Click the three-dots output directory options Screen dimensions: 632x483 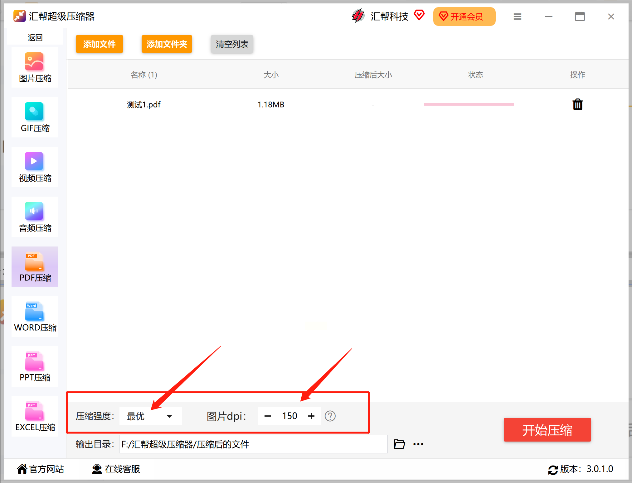[x=418, y=444]
